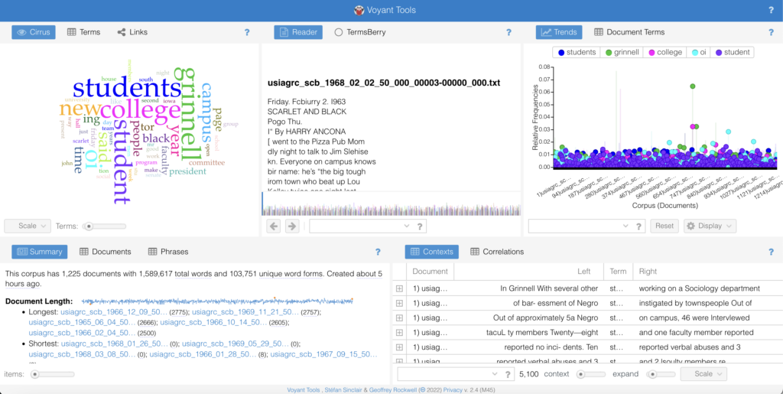Image resolution: width=783 pixels, height=394 pixels.
Task: Expand the row 'tacuL ty members Twenty—eight'
Action: coord(399,333)
